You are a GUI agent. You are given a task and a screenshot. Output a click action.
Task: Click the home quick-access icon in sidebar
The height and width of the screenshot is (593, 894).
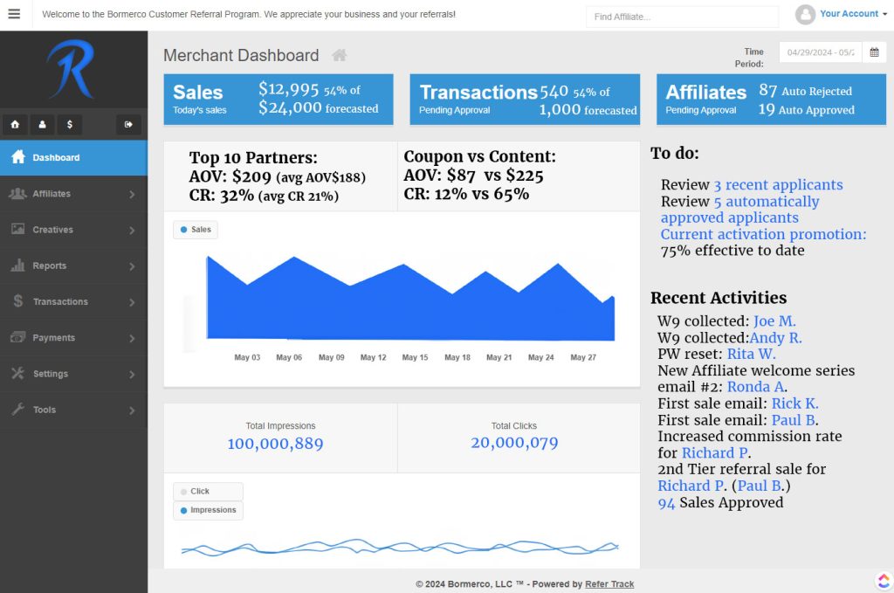15,125
